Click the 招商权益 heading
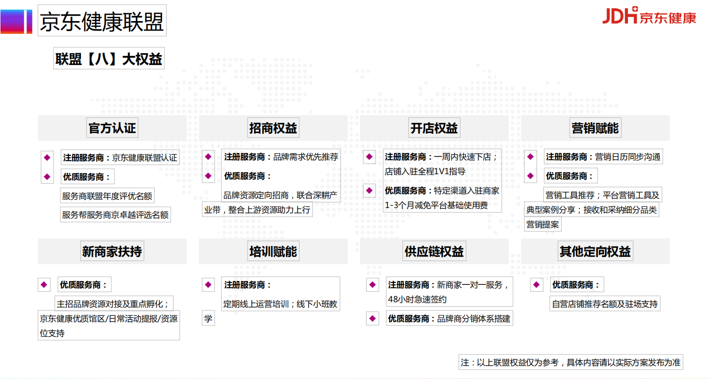The image size is (709, 379). [273, 128]
